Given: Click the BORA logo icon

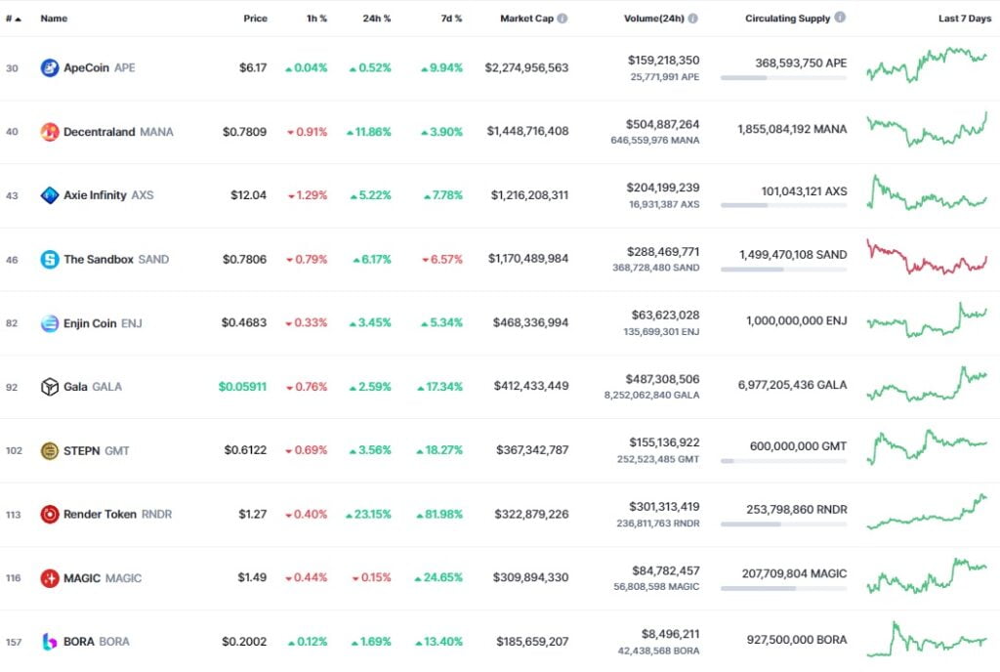Looking at the screenshot, I should pyautogui.click(x=50, y=642).
